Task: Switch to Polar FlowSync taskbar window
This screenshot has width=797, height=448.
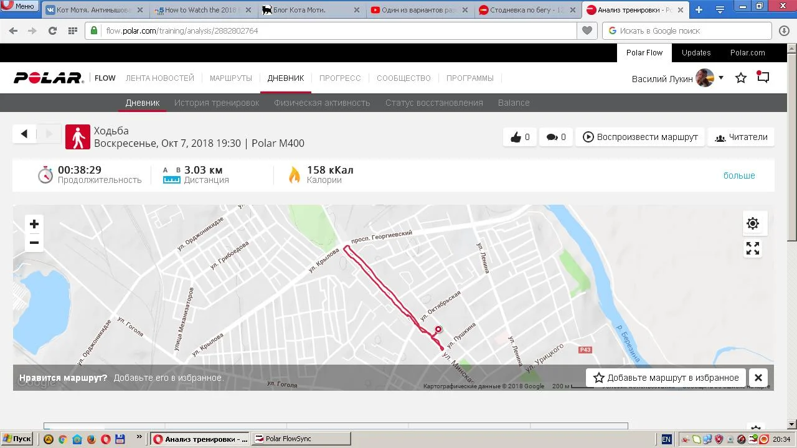Action: 301,439
